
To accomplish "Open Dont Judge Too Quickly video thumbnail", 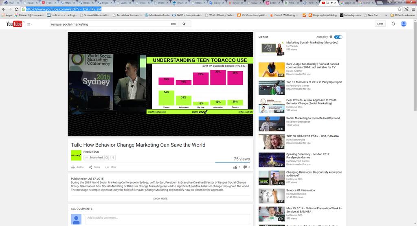I will [272, 70].
